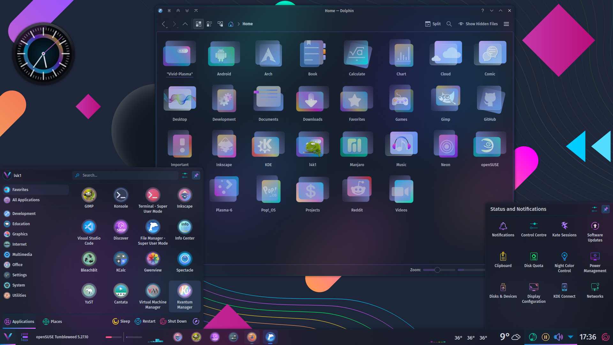This screenshot has height=345, width=613.
Task: Open the Dolphin window title bar menu
Action: [169, 11]
